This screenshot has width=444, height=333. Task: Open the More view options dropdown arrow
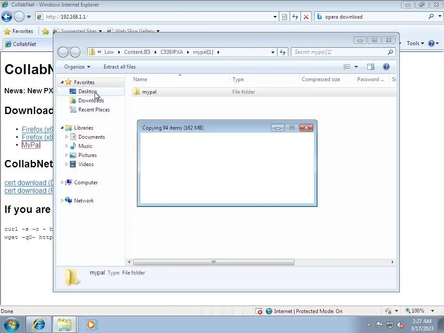click(356, 67)
